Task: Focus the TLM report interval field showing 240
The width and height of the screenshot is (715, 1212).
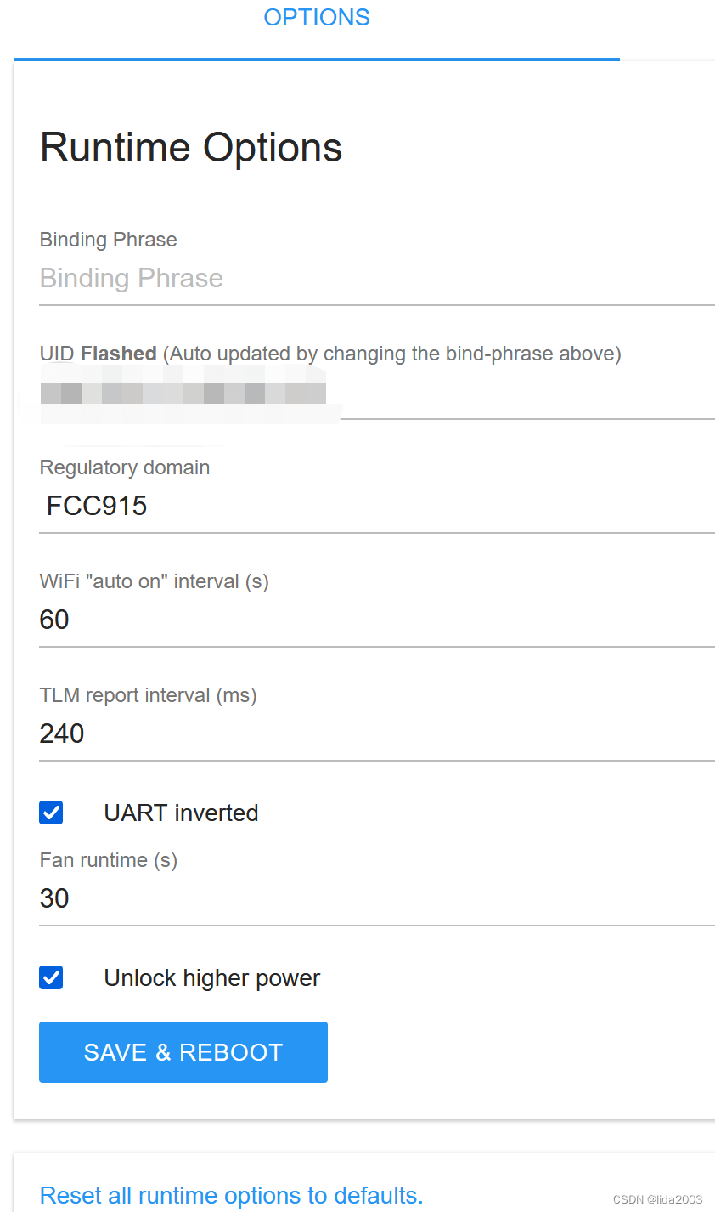Action: (x=376, y=733)
